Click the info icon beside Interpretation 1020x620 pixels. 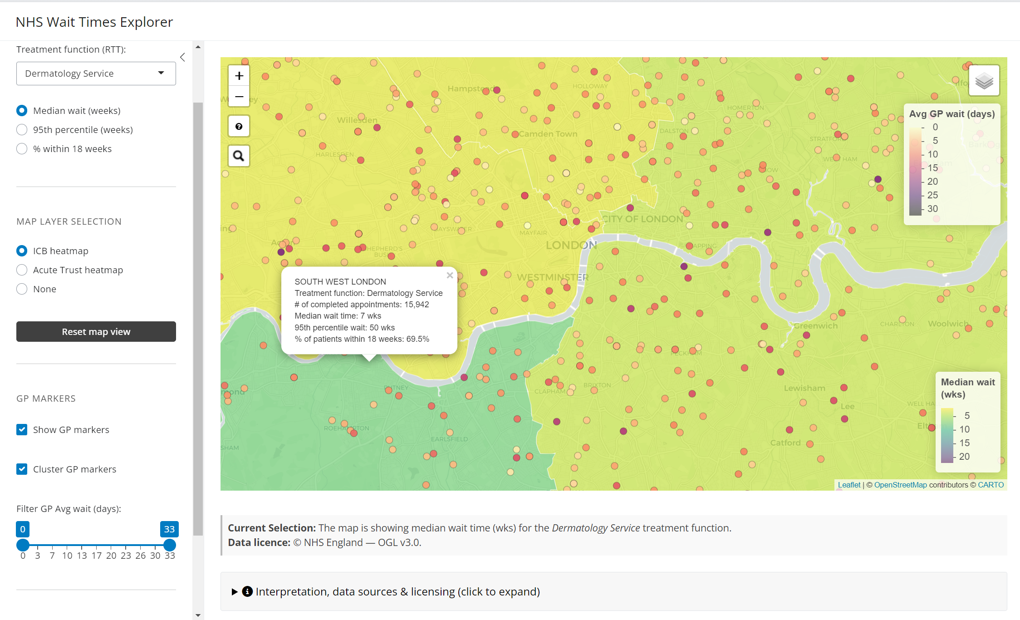pos(247,591)
